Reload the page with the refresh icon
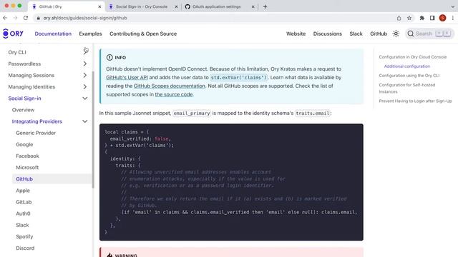The height and width of the screenshot is (257, 458). (x=26, y=18)
